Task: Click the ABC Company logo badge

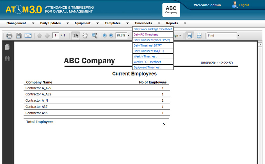Action: [x=171, y=10]
